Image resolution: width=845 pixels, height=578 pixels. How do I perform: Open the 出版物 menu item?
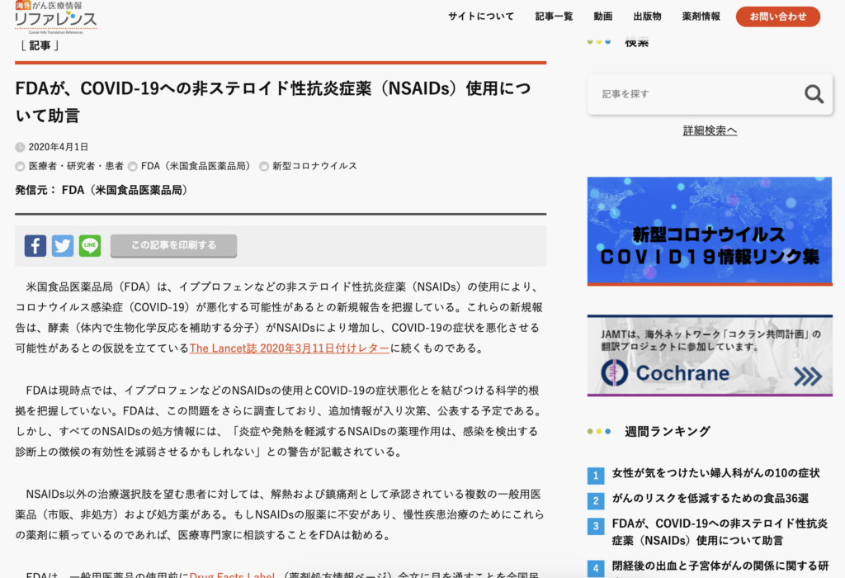coord(647,17)
